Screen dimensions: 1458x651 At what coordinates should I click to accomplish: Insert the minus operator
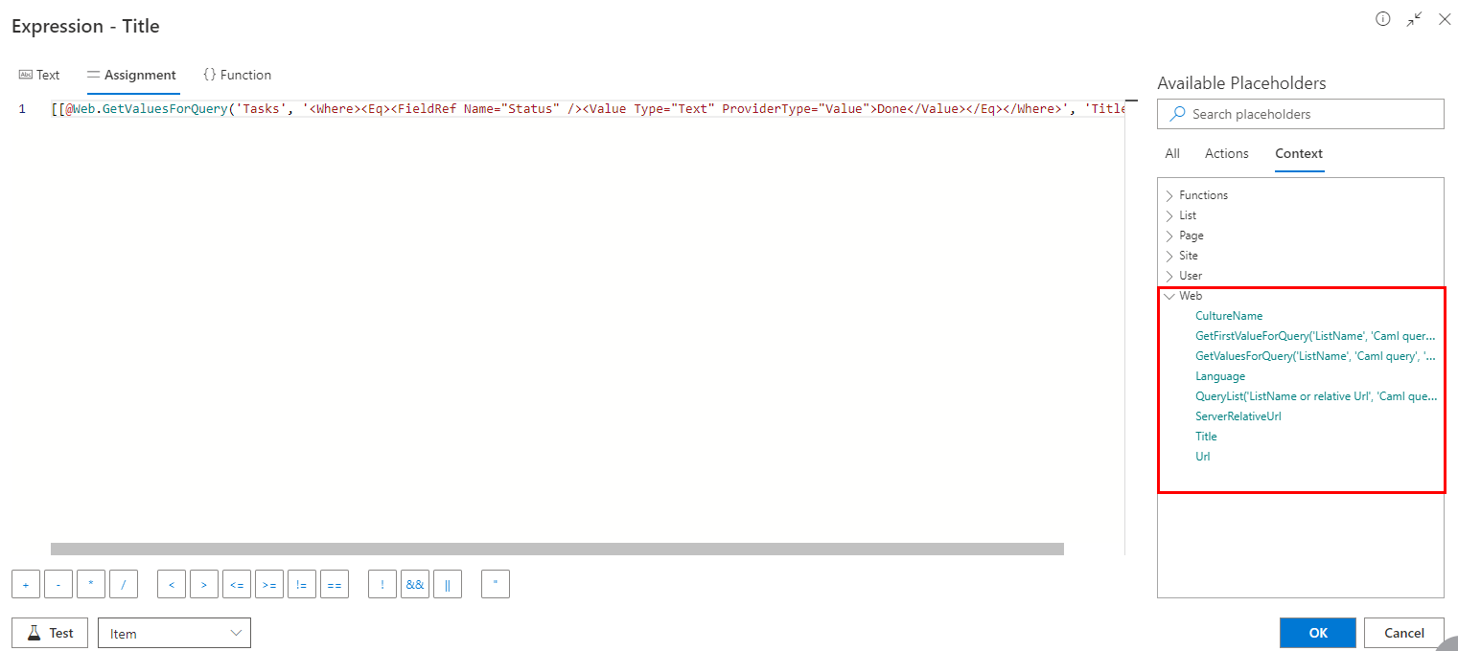pos(58,584)
